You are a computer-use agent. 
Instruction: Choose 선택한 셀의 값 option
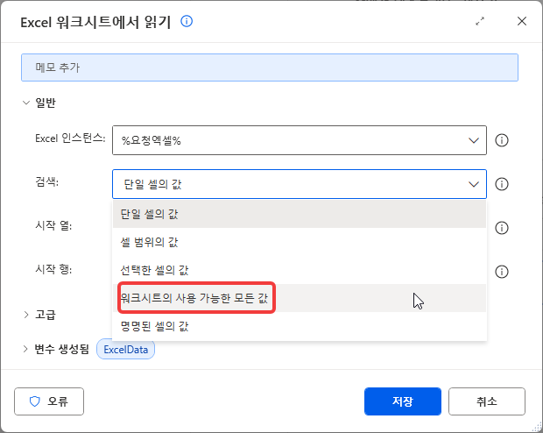click(x=300, y=270)
